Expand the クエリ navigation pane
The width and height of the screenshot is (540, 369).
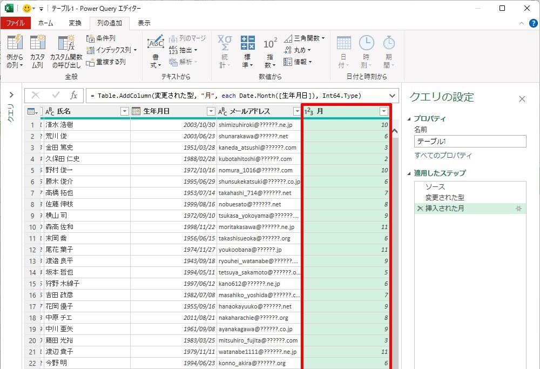(11, 95)
